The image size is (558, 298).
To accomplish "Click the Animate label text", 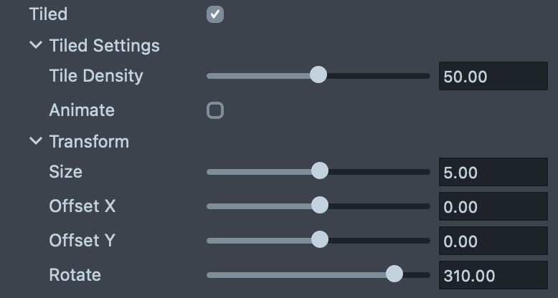I will [x=82, y=110].
